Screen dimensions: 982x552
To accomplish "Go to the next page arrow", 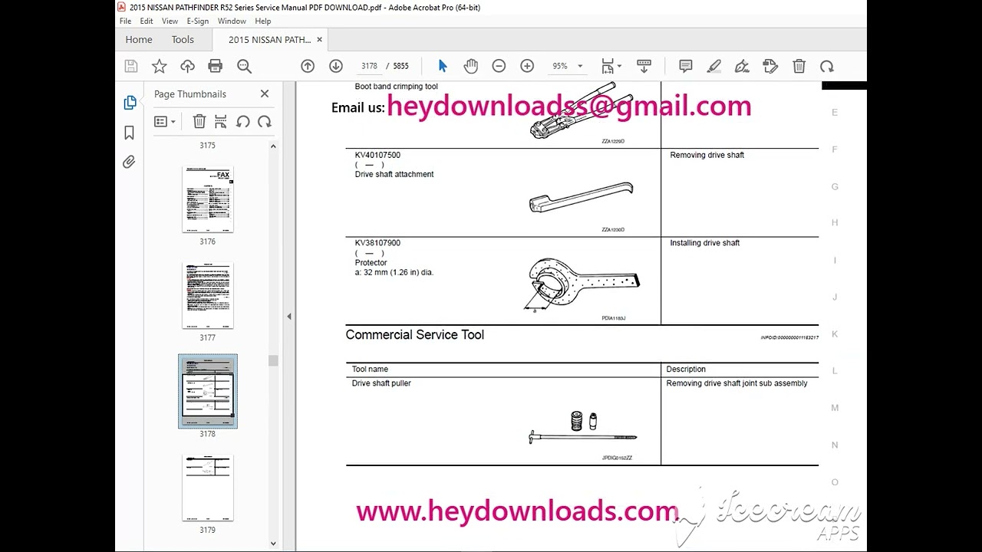I will tap(336, 66).
